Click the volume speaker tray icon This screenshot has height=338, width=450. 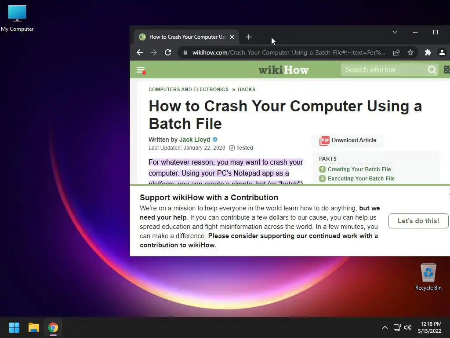pyautogui.click(x=408, y=327)
